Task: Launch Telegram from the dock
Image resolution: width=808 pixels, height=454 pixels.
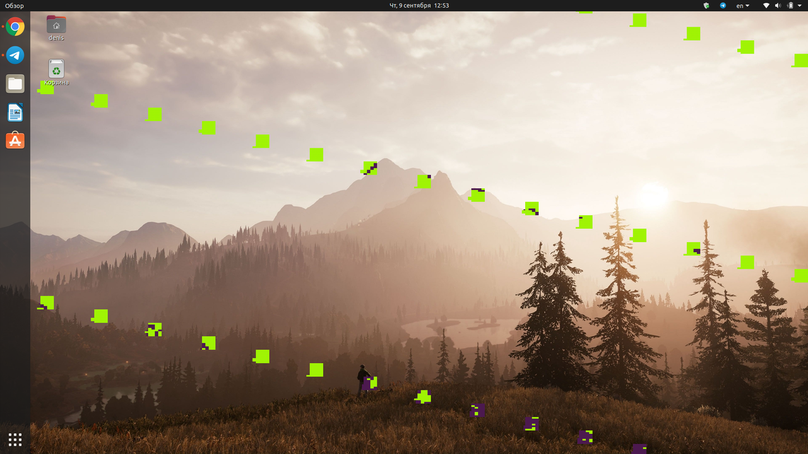Action: coord(15,55)
